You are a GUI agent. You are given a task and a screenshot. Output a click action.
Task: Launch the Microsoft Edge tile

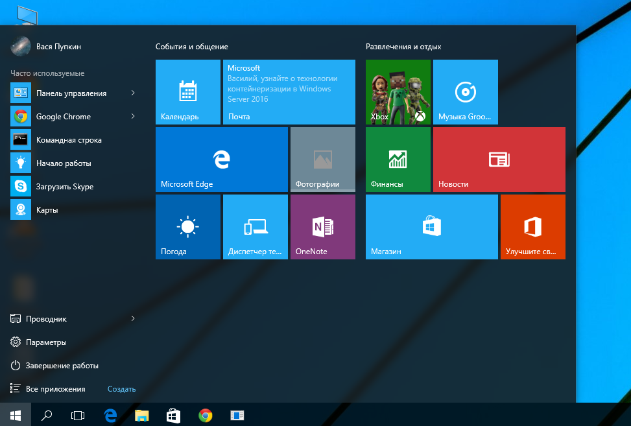tap(222, 160)
